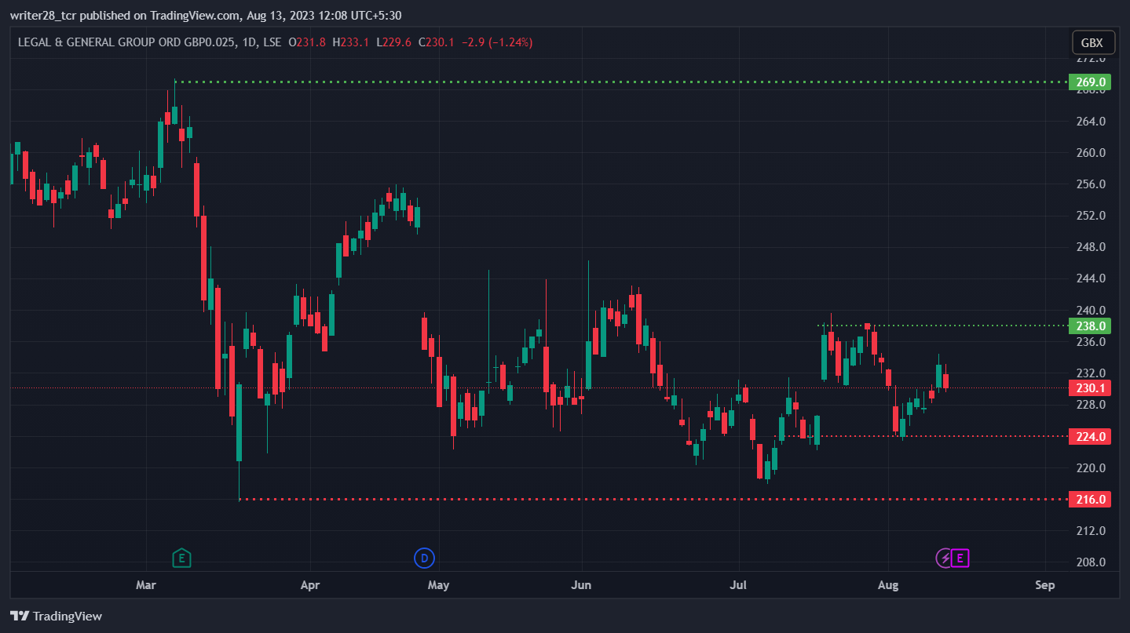
Task: Click the purple lightning bolt event icon
Action: (x=945, y=558)
